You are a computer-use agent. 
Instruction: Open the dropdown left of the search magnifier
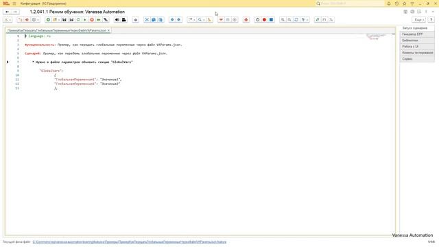(191, 20)
